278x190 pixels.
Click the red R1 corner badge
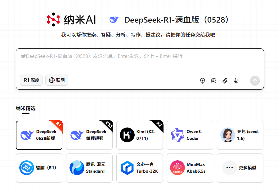pos(58,125)
